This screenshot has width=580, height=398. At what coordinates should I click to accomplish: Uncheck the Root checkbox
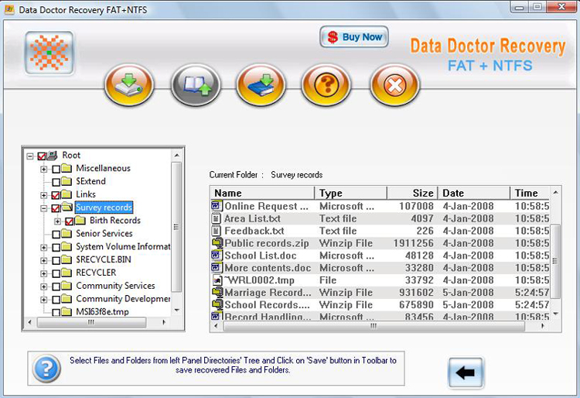pyautogui.click(x=42, y=156)
